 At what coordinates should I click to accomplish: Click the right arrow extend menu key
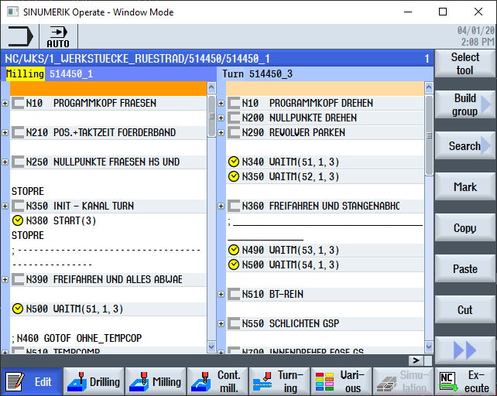(416, 360)
